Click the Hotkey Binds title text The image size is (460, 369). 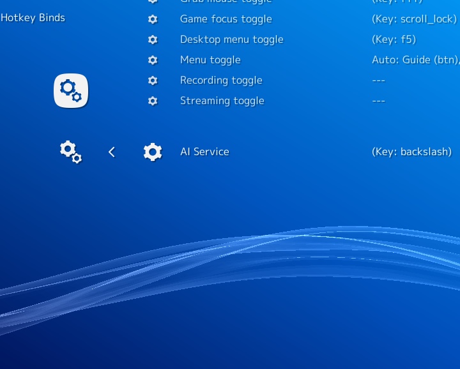point(33,18)
